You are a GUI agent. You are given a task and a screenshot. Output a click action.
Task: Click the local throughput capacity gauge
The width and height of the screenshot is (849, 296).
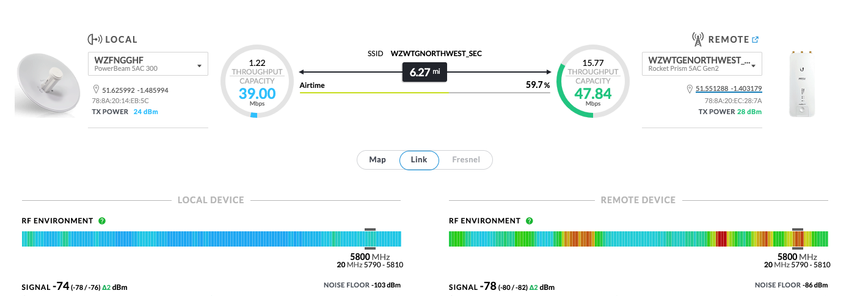point(254,82)
